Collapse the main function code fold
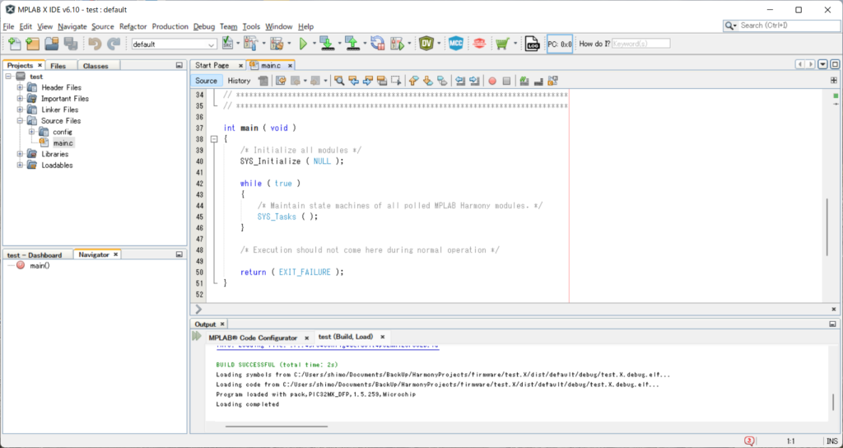 (x=214, y=139)
